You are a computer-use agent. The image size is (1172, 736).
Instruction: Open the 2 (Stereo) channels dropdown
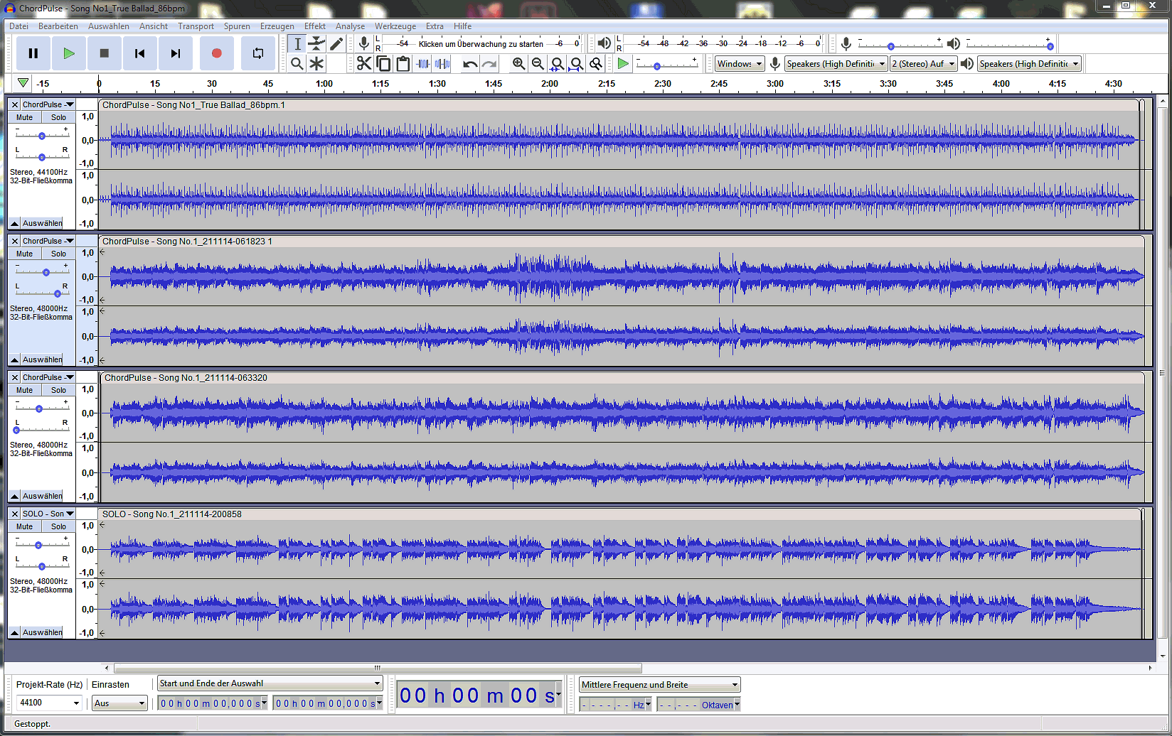point(924,64)
